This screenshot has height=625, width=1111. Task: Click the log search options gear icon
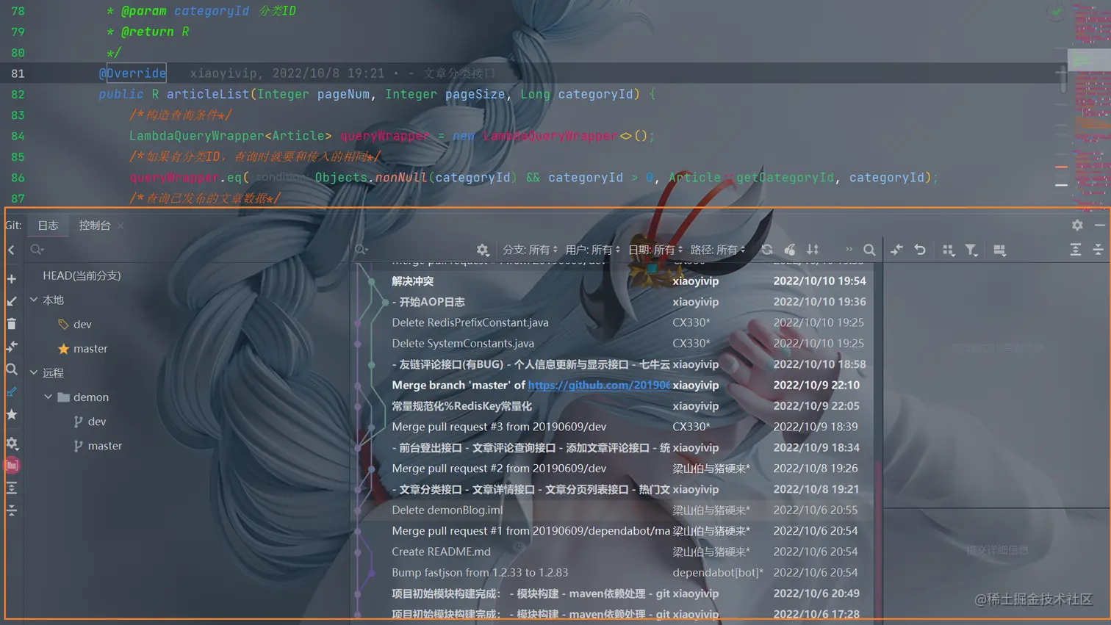(x=483, y=250)
